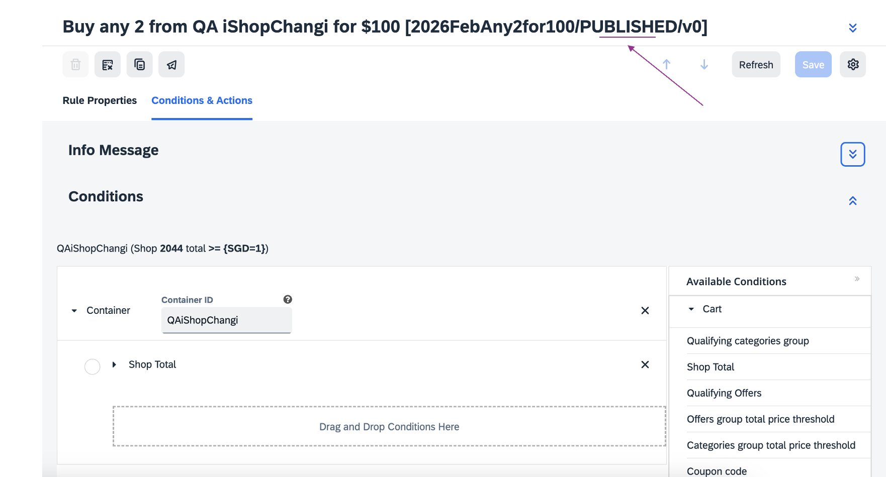Viewport: 886px width, 477px height.
Task: Click the clone rule copy icon
Action: [x=139, y=65]
